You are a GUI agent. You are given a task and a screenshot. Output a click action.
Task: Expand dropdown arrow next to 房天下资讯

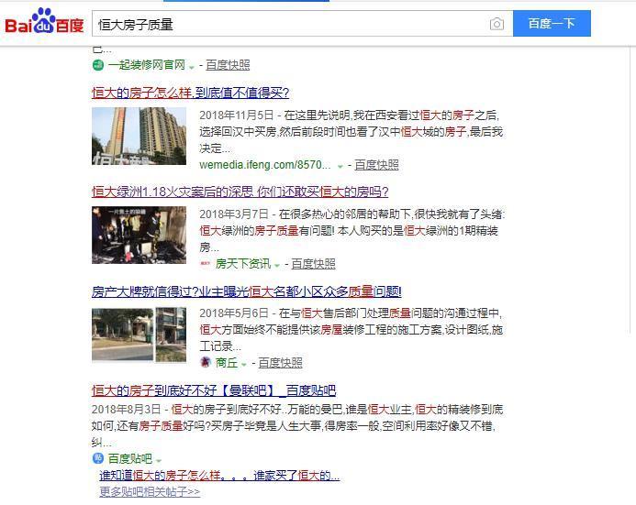277,266
